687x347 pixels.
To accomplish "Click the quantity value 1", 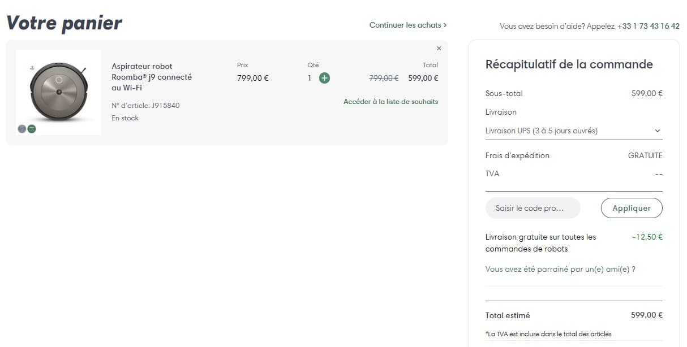I will 310,78.
